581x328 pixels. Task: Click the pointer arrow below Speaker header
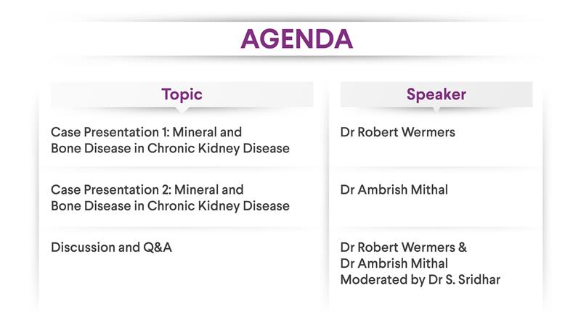click(436, 110)
